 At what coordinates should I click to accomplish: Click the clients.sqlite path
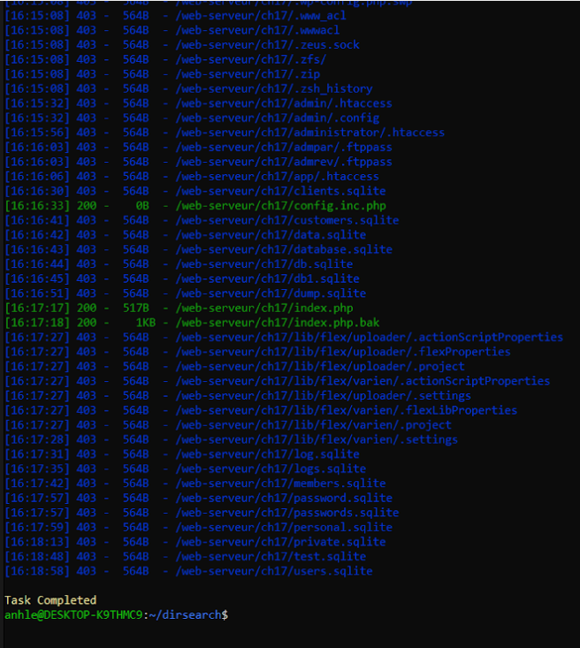pyautogui.click(x=280, y=191)
